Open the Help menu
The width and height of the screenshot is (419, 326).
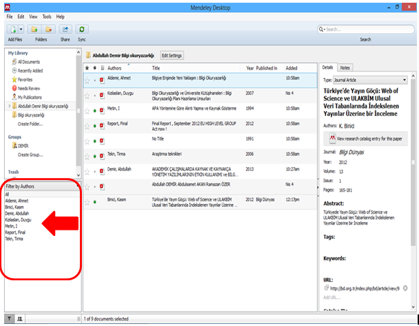[60, 16]
